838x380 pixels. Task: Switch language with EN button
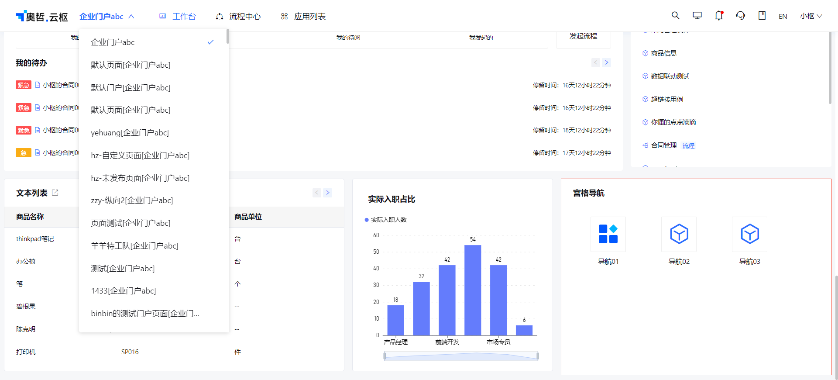783,17
